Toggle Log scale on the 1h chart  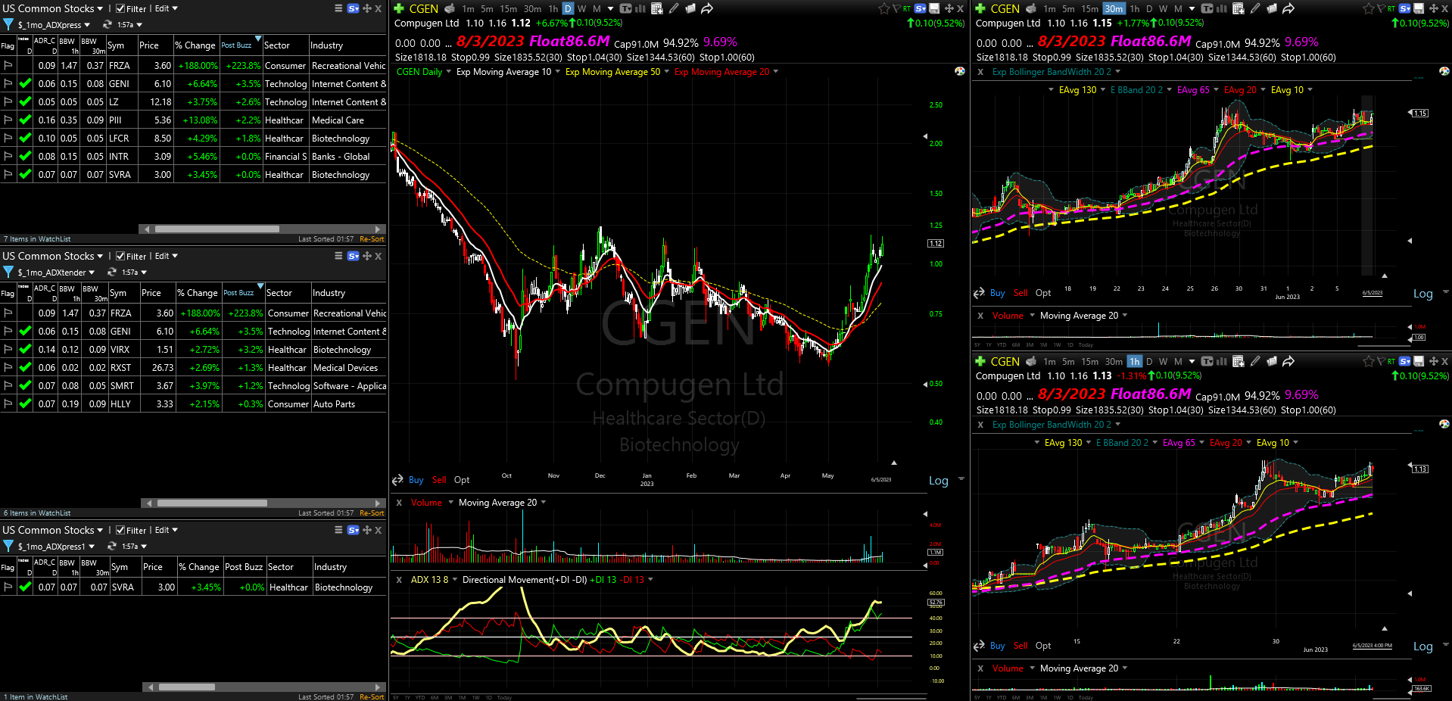[1422, 646]
